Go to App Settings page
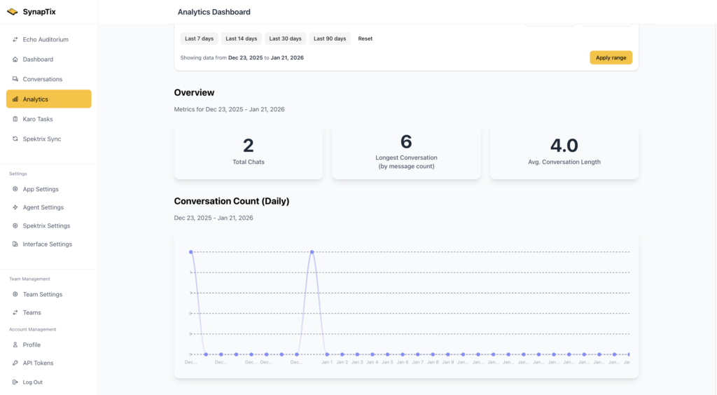The image size is (717, 395). 41,189
